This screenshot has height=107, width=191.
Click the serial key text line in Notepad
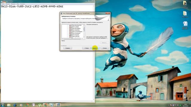click(x=32, y=7)
